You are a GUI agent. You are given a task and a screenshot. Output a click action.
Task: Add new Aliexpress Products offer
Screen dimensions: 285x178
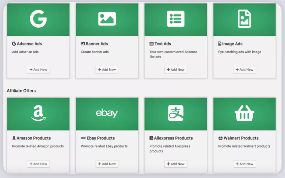(x=176, y=164)
